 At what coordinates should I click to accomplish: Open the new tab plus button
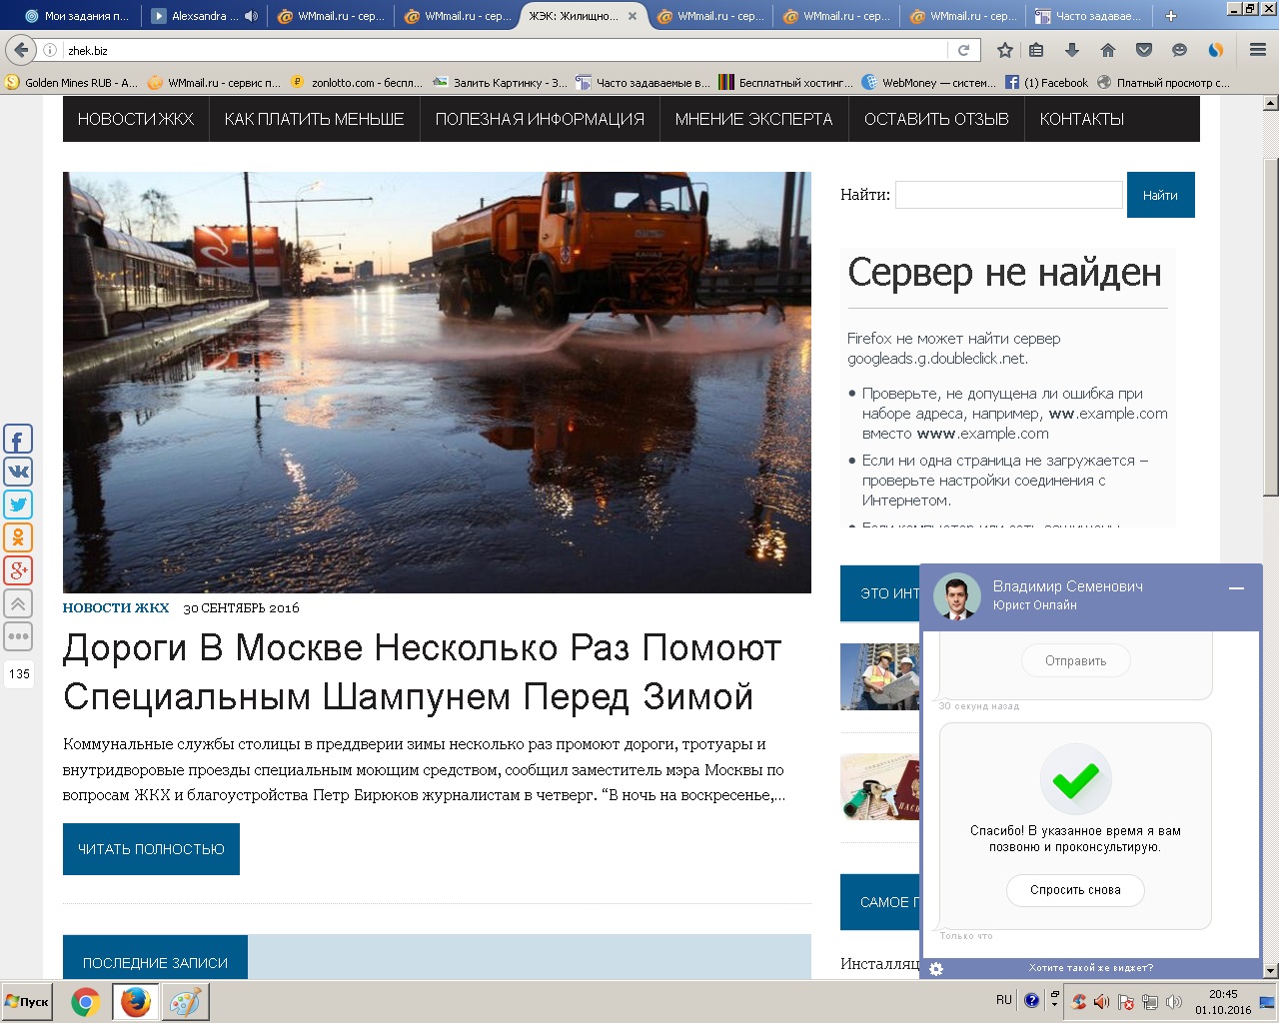1171,16
